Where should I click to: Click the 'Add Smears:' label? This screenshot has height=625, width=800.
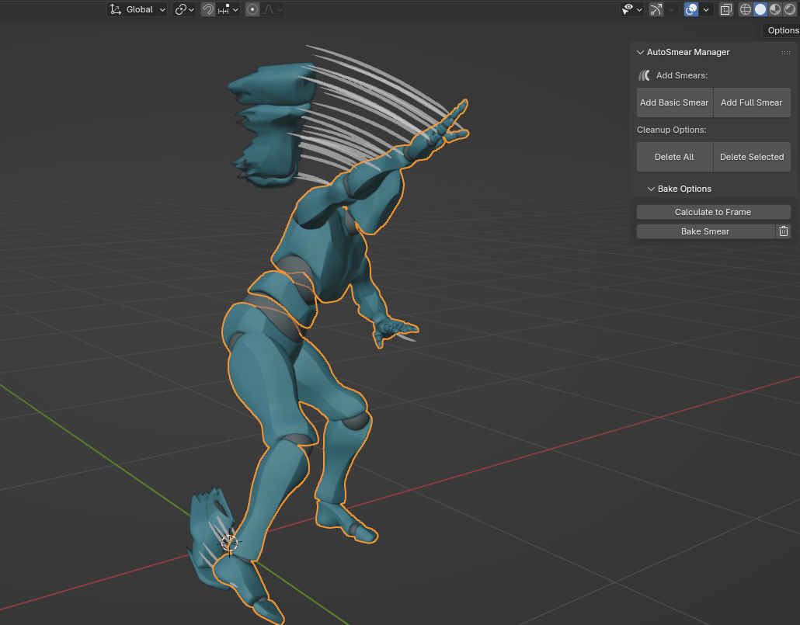(x=682, y=75)
